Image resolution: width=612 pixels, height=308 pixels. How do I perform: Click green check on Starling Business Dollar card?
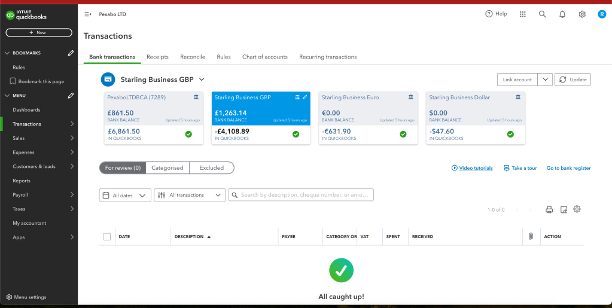(510, 135)
